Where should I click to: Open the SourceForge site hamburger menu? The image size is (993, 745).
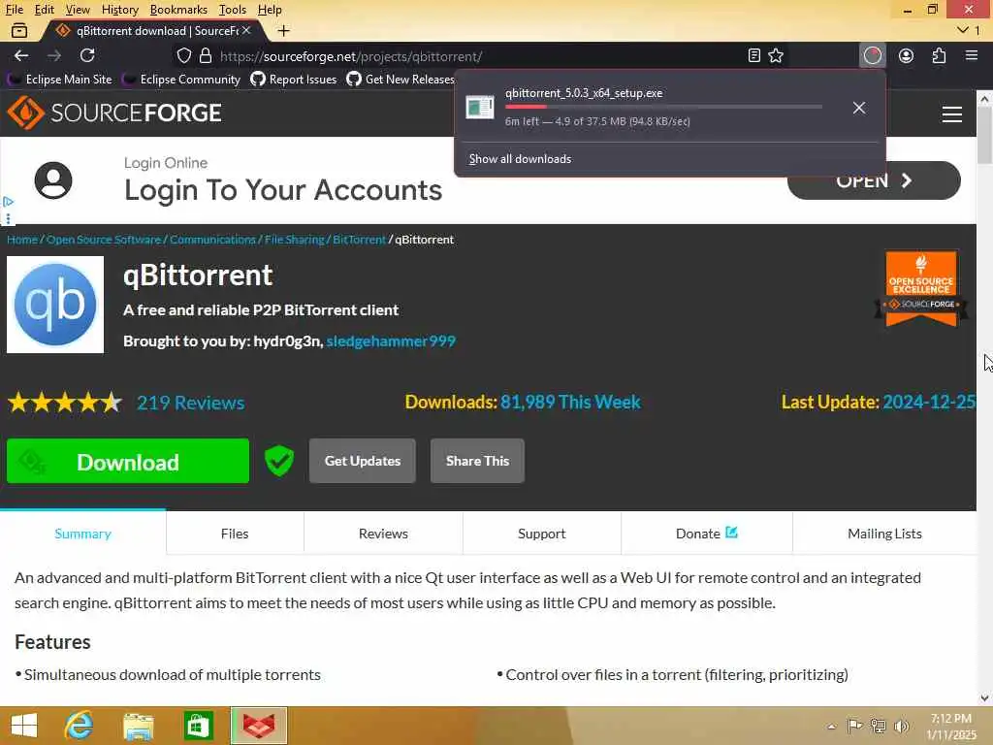[952, 114]
